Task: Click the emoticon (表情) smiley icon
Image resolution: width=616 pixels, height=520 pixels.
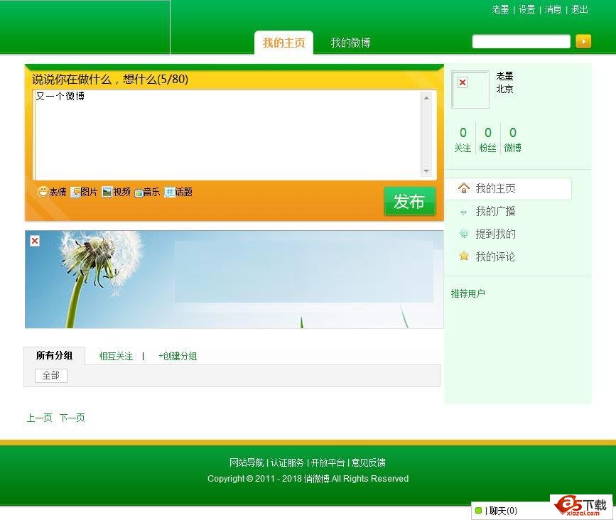Action: pos(43,192)
